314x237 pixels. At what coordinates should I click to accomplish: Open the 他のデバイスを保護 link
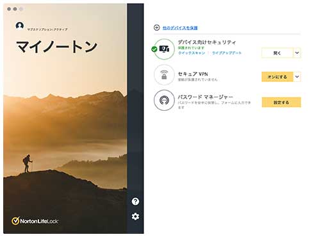[180, 28]
